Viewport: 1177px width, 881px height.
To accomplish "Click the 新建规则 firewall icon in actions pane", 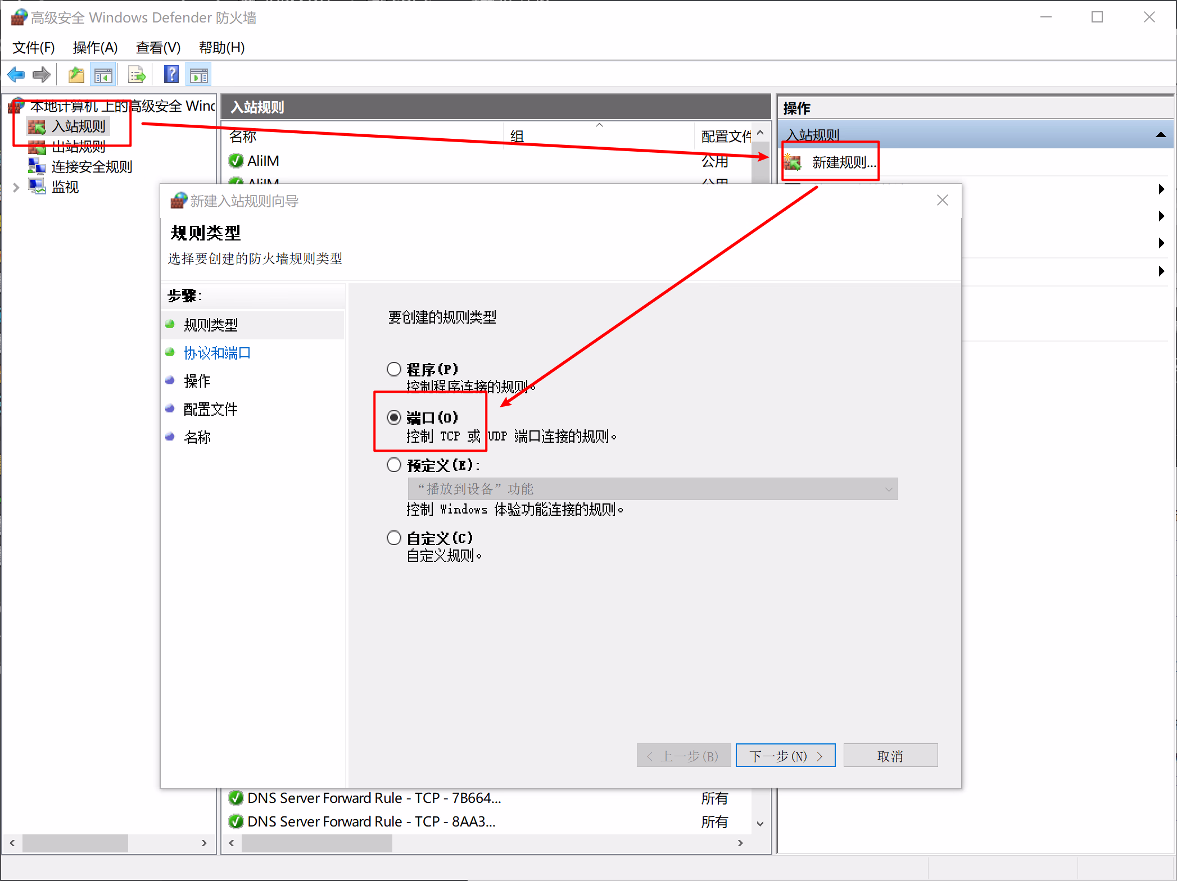I will [x=793, y=162].
